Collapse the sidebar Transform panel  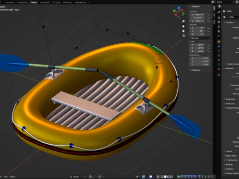click(195, 6)
